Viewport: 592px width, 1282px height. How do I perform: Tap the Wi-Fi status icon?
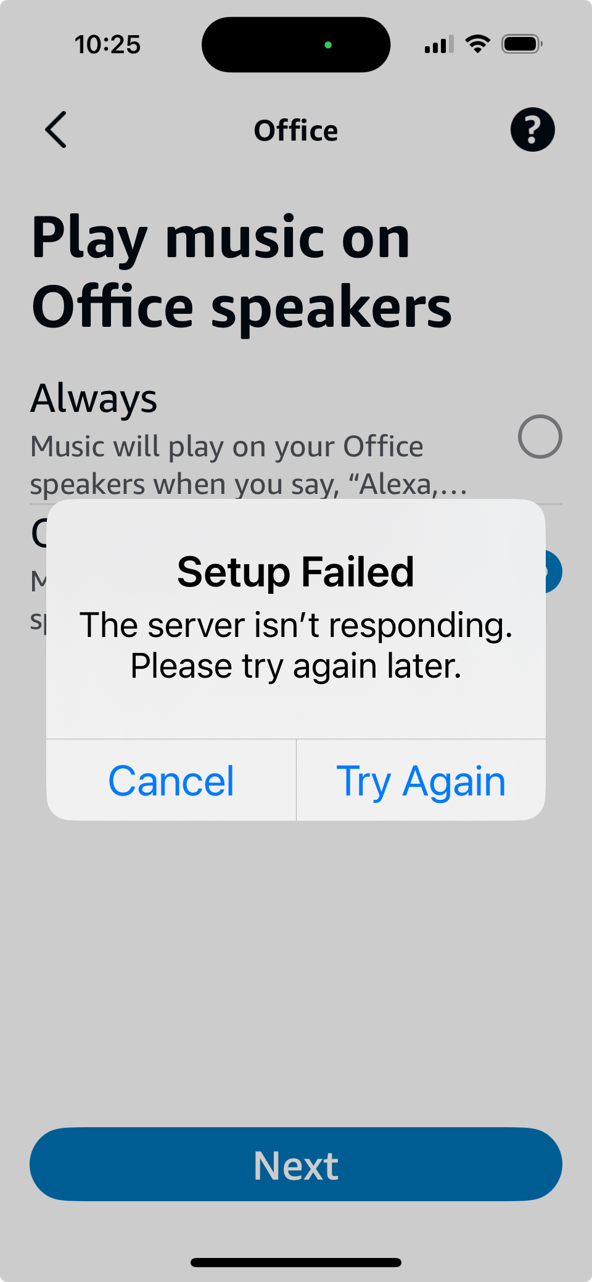pyautogui.click(x=477, y=44)
